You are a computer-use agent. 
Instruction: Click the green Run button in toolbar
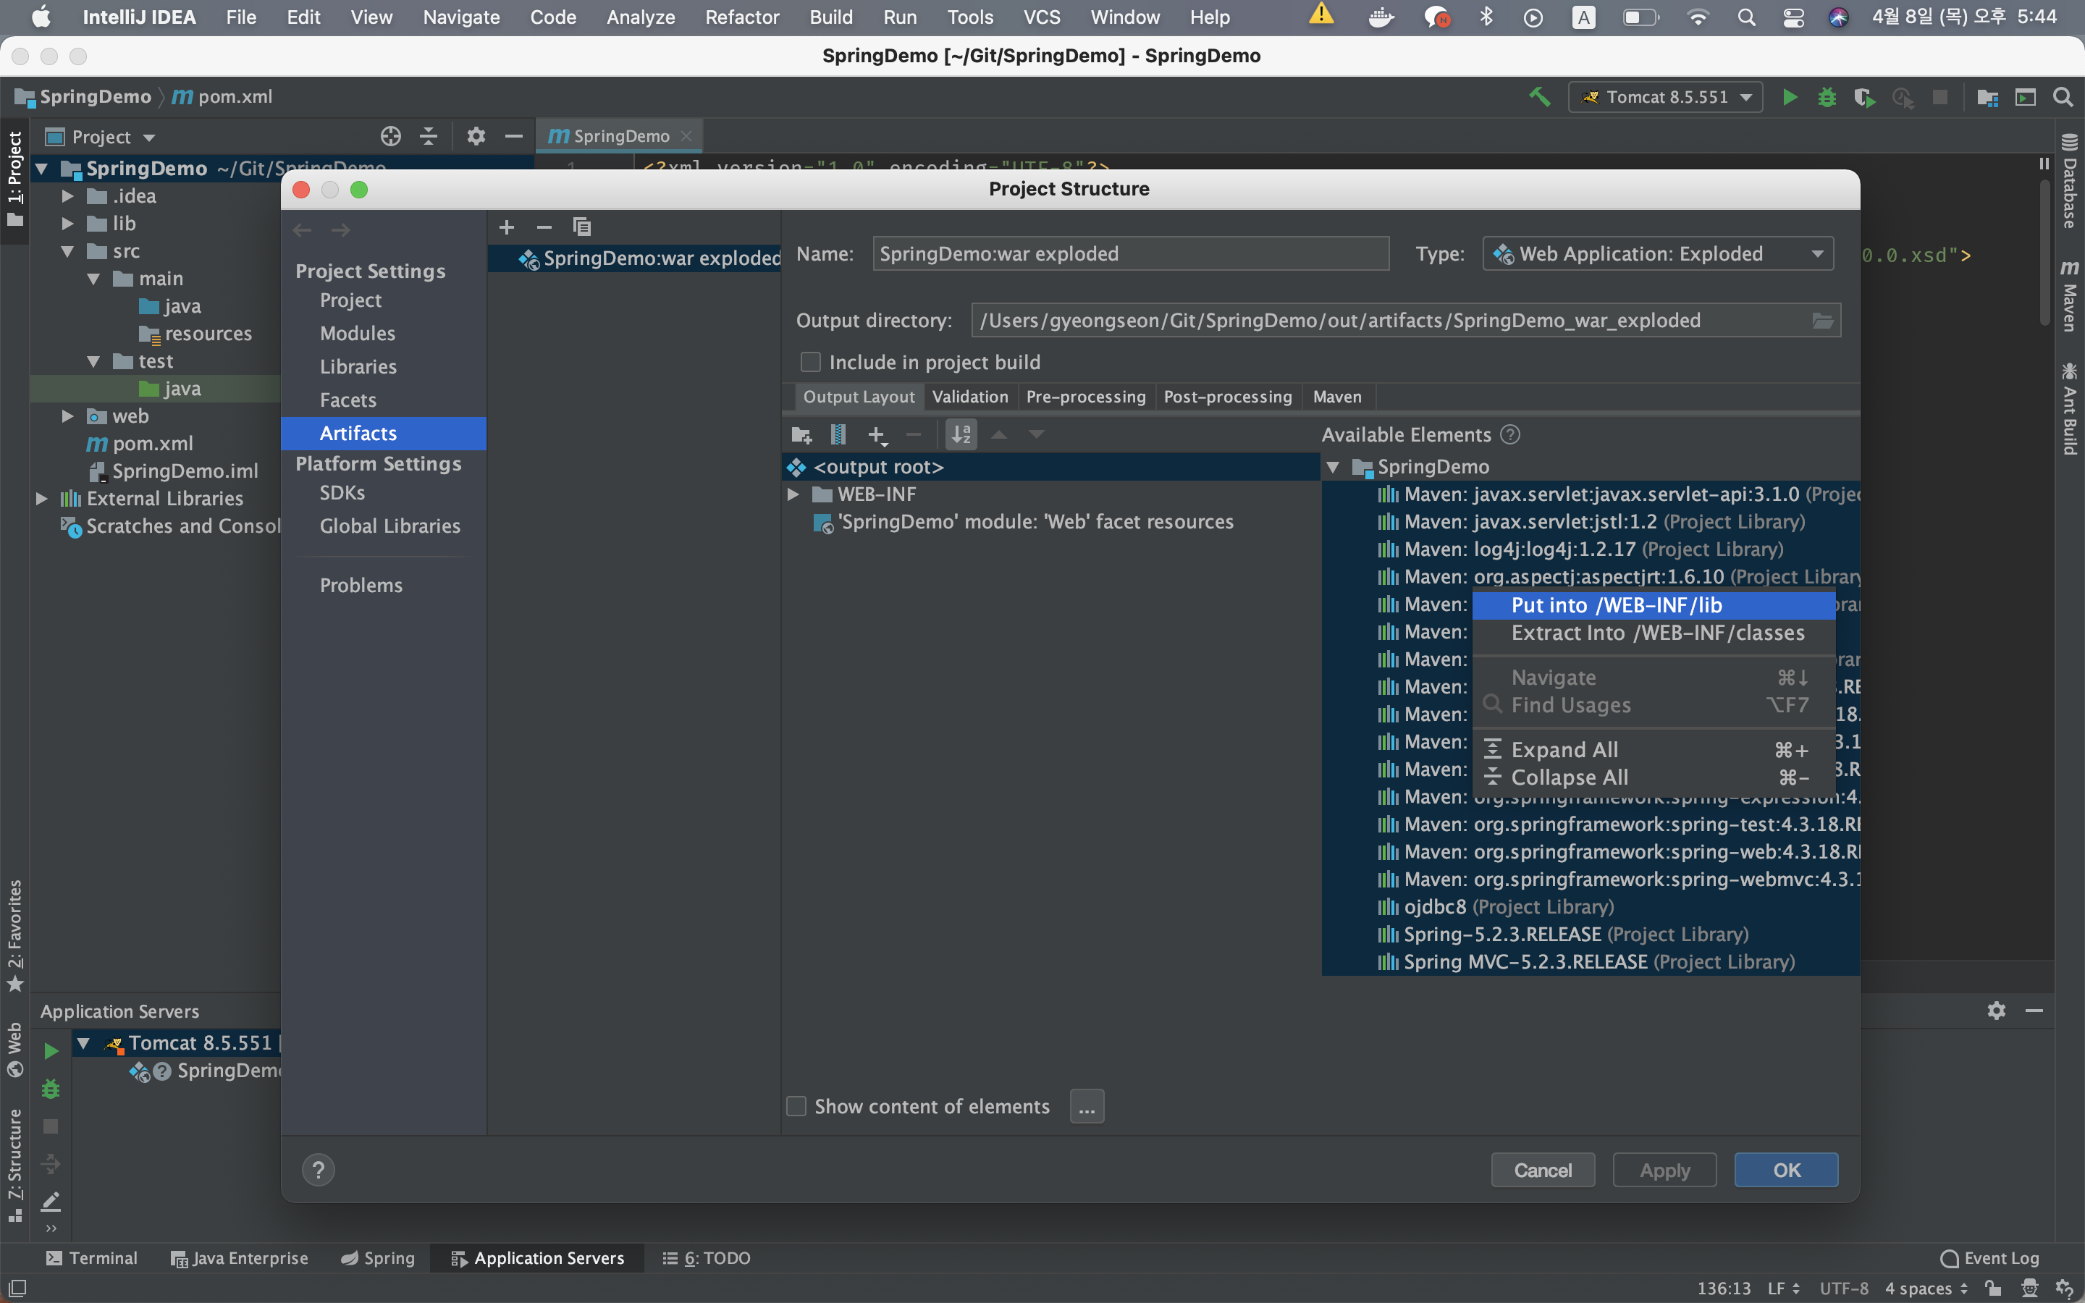pos(1790,98)
